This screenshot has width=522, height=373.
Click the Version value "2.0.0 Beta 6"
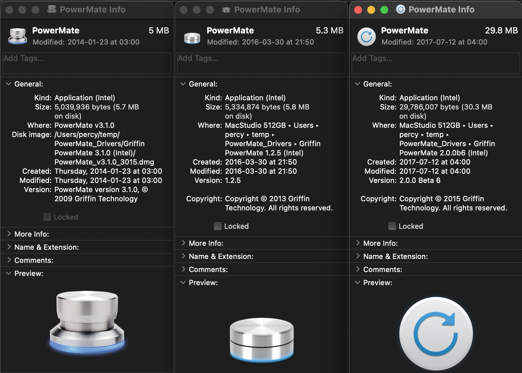point(420,180)
